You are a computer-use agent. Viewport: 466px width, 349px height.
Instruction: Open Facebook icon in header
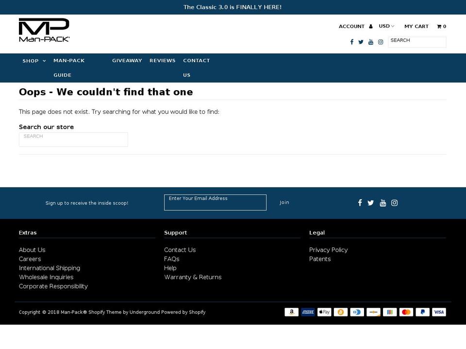[x=352, y=42]
